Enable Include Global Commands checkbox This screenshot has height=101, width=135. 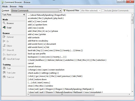(103, 11)
